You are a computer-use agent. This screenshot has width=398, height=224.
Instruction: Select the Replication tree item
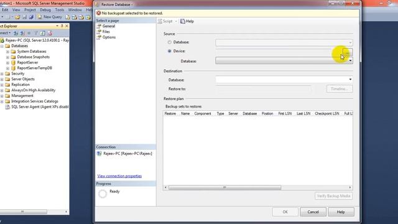pyautogui.click(x=21, y=85)
